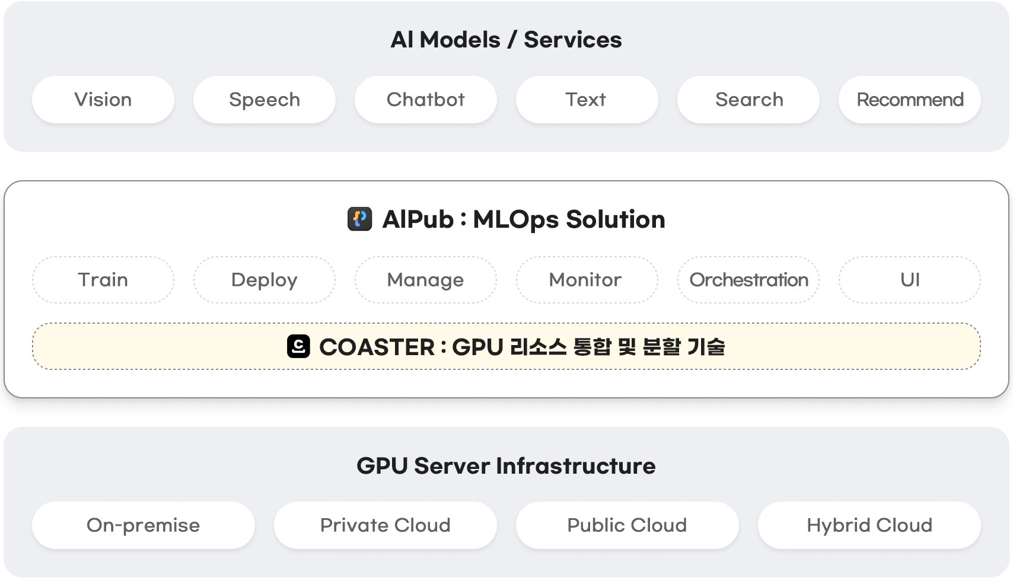Select the Orchestration feature box
The height and width of the screenshot is (581, 1013).
(x=748, y=280)
